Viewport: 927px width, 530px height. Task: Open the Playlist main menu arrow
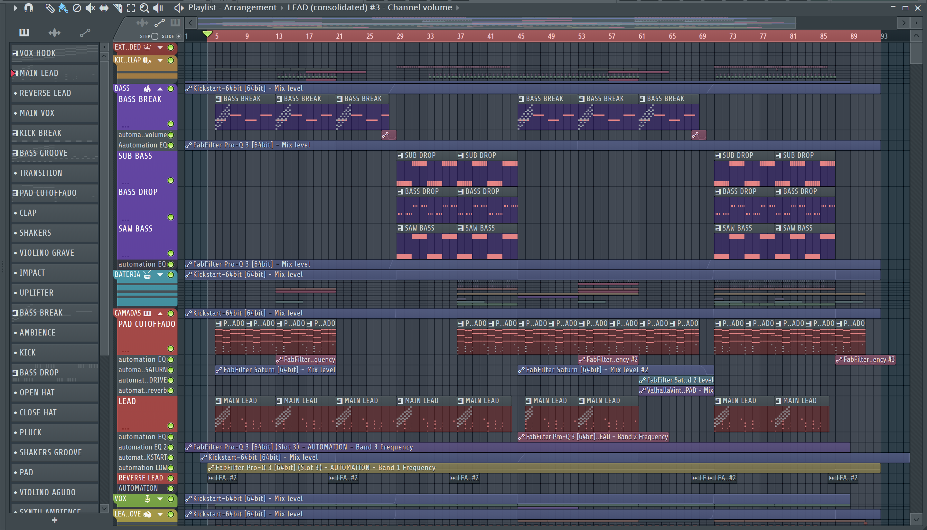pyautogui.click(x=15, y=8)
